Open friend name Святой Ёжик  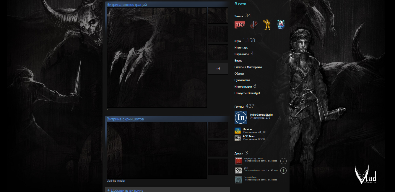(x=251, y=178)
